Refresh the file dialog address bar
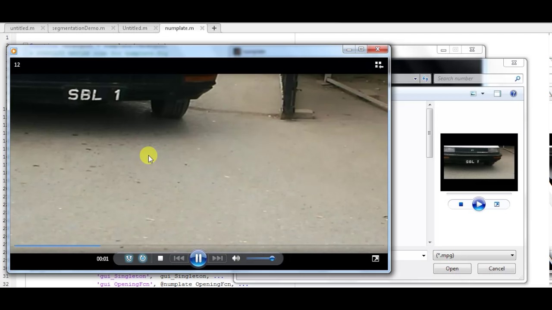 (x=425, y=78)
